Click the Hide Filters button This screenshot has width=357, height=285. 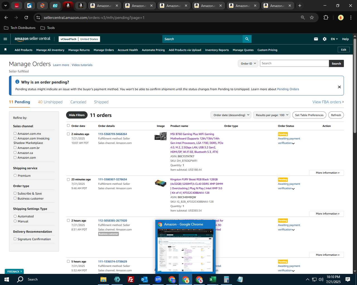tap(77, 115)
